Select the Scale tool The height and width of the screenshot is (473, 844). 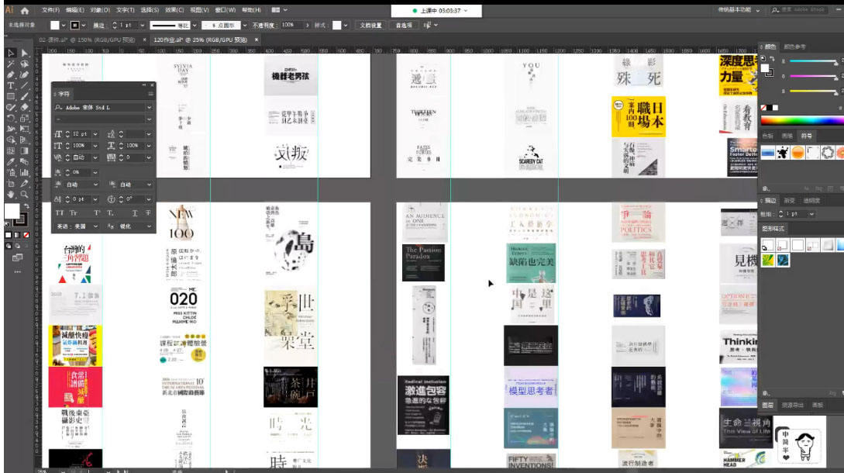[24, 118]
